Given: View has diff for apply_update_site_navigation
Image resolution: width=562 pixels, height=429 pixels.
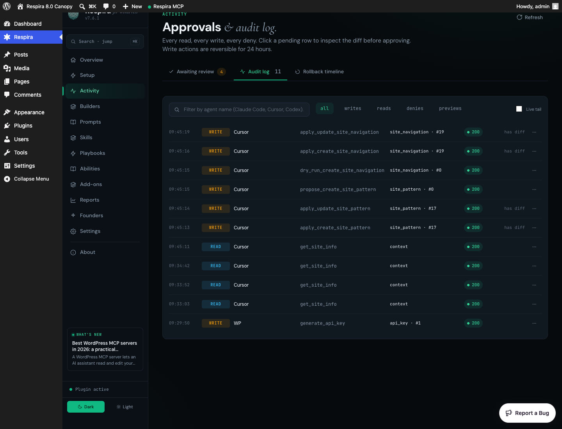Looking at the screenshot, I should point(514,132).
